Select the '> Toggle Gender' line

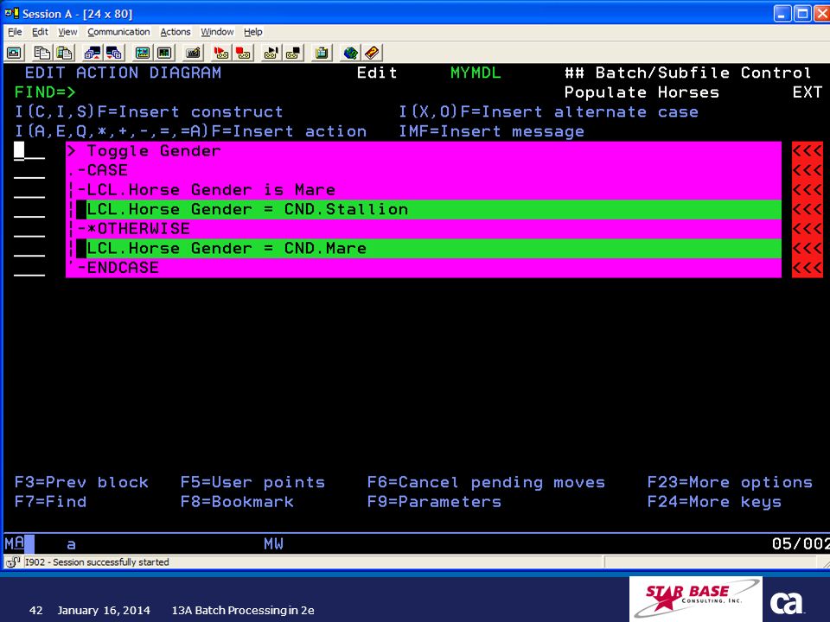click(424, 151)
